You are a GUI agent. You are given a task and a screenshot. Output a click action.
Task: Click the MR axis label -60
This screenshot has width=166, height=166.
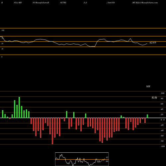tap(162, 136)
